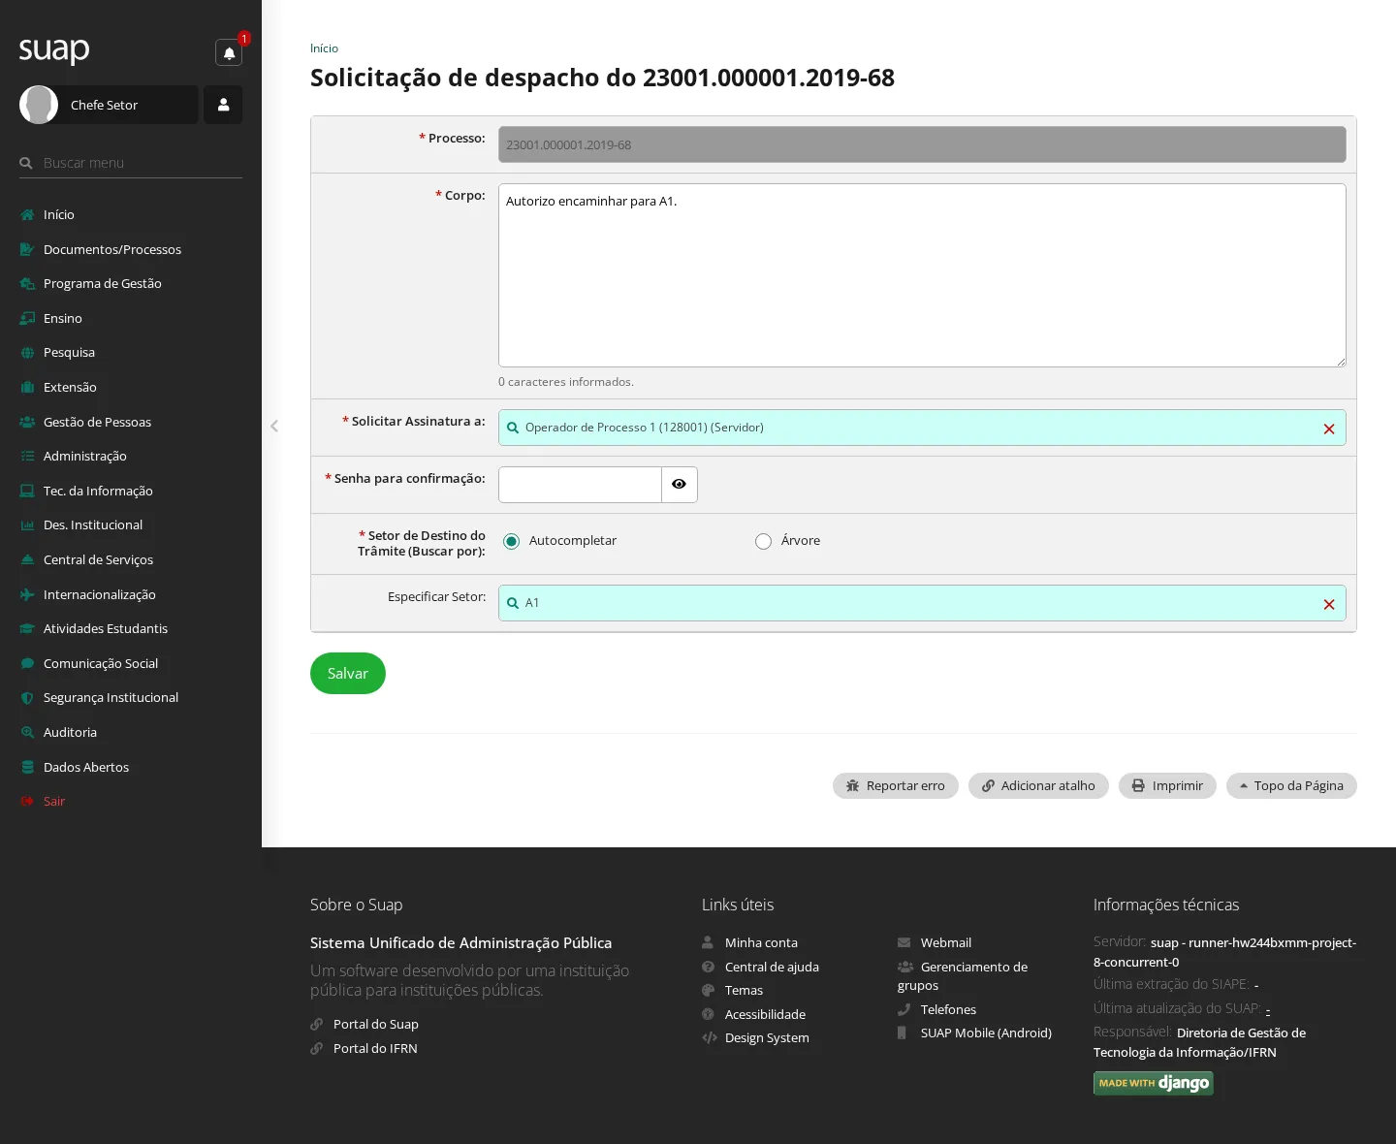This screenshot has height=1144, width=1396.
Task: Focus the Buscar menu search field
Action: coord(131,163)
